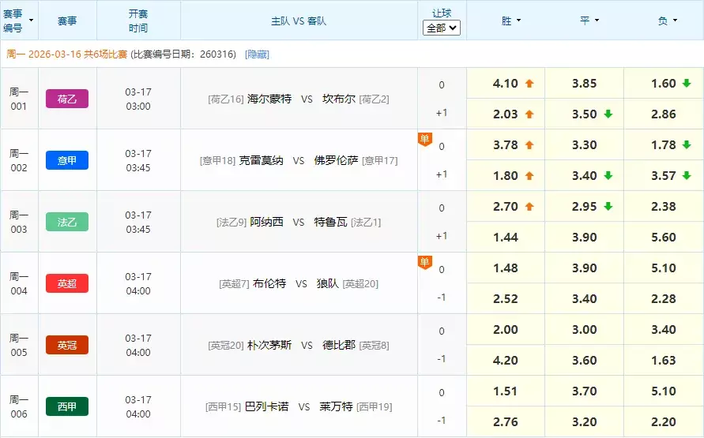704x438 pixels.
Task: Open the 胜 column dropdown arrow
Action: (519, 21)
